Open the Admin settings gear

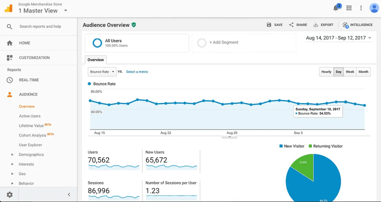point(10,194)
